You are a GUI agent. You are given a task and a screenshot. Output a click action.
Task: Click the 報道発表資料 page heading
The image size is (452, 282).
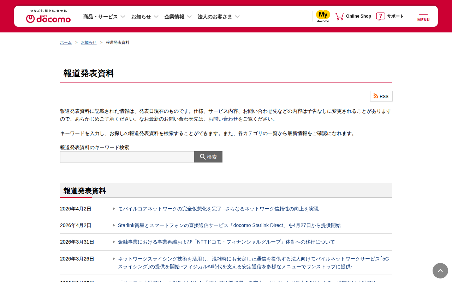[89, 73]
